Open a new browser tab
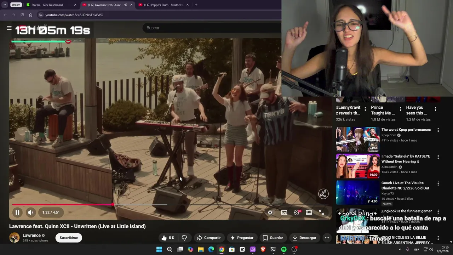This screenshot has height=255, width=453. 196,5
